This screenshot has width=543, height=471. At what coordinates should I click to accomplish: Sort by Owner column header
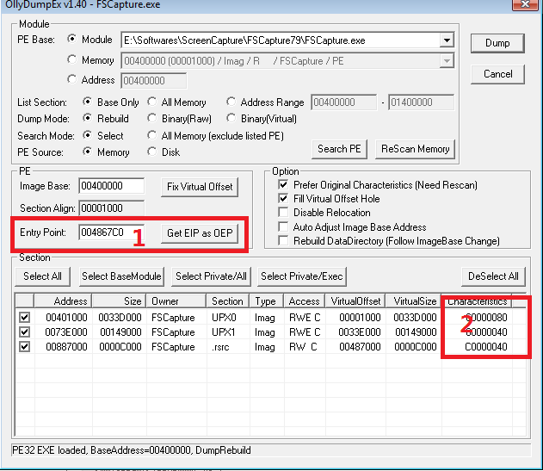[176, 301]
